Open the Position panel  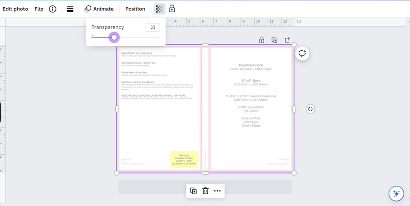pyautogui.click(x=135, y=9)
